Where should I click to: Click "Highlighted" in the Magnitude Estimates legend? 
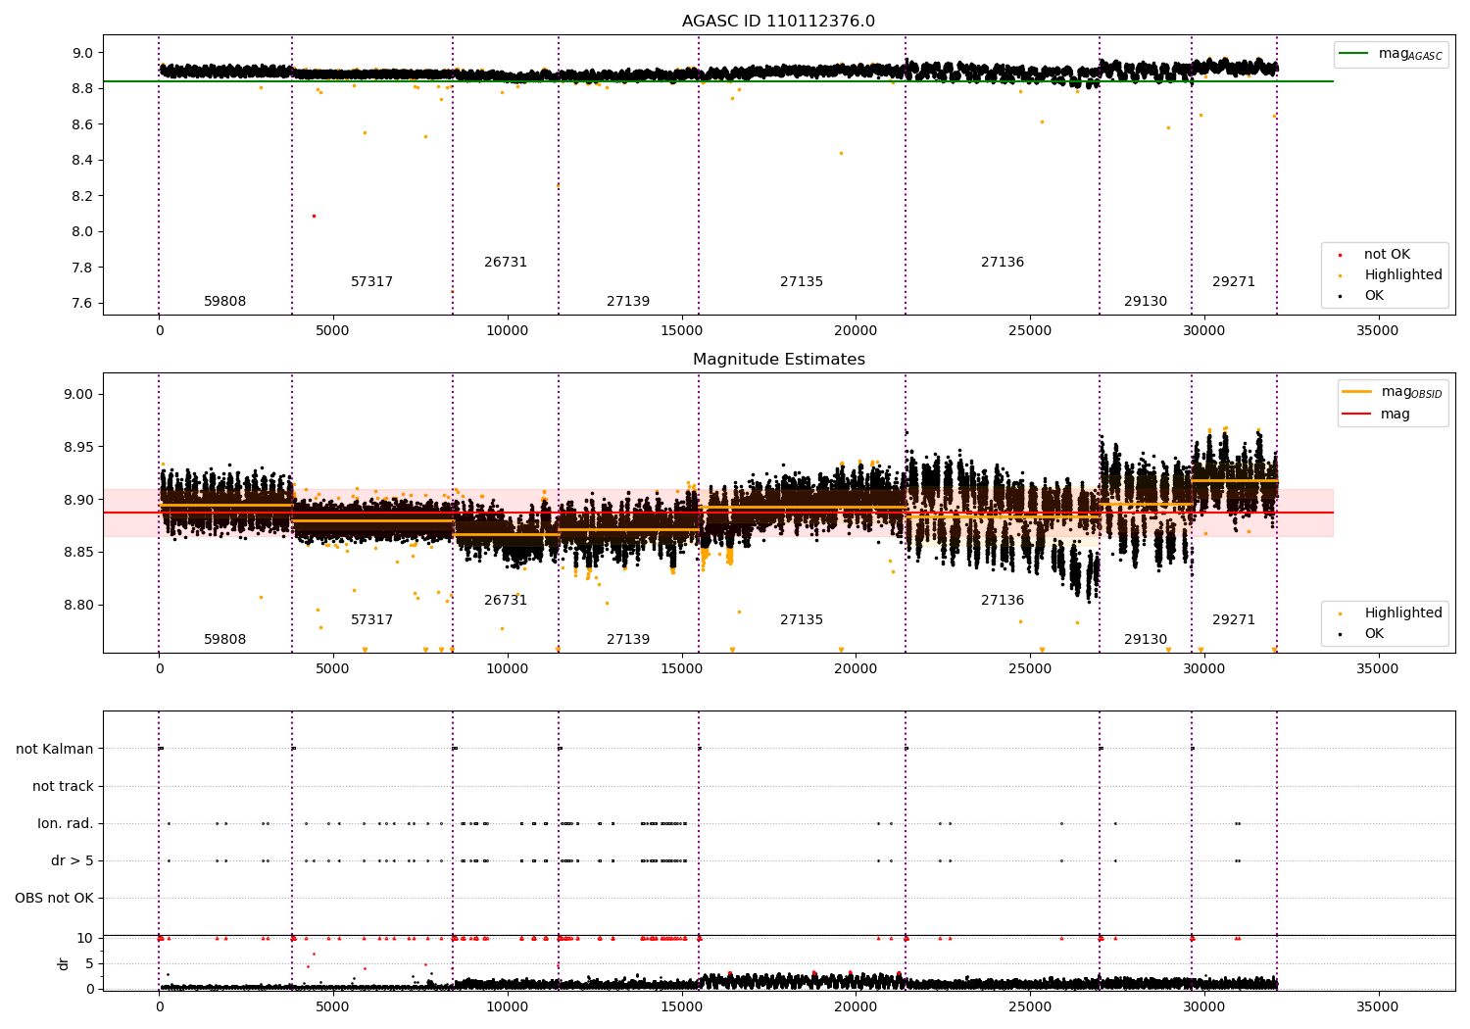(1391, 613)
